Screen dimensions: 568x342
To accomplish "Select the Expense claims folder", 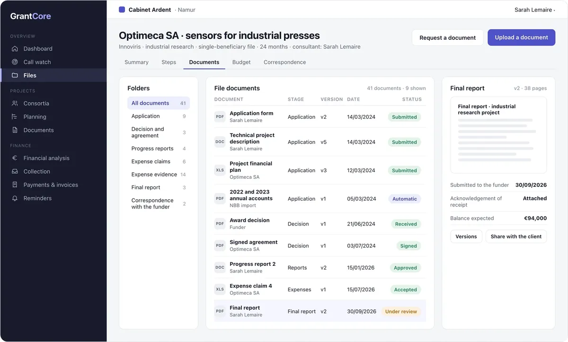I will pos(159,161).
